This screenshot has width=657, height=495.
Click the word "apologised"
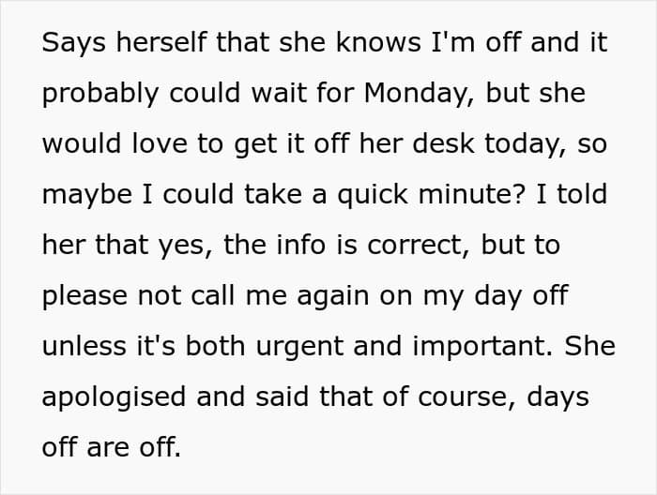coord(114,397)
